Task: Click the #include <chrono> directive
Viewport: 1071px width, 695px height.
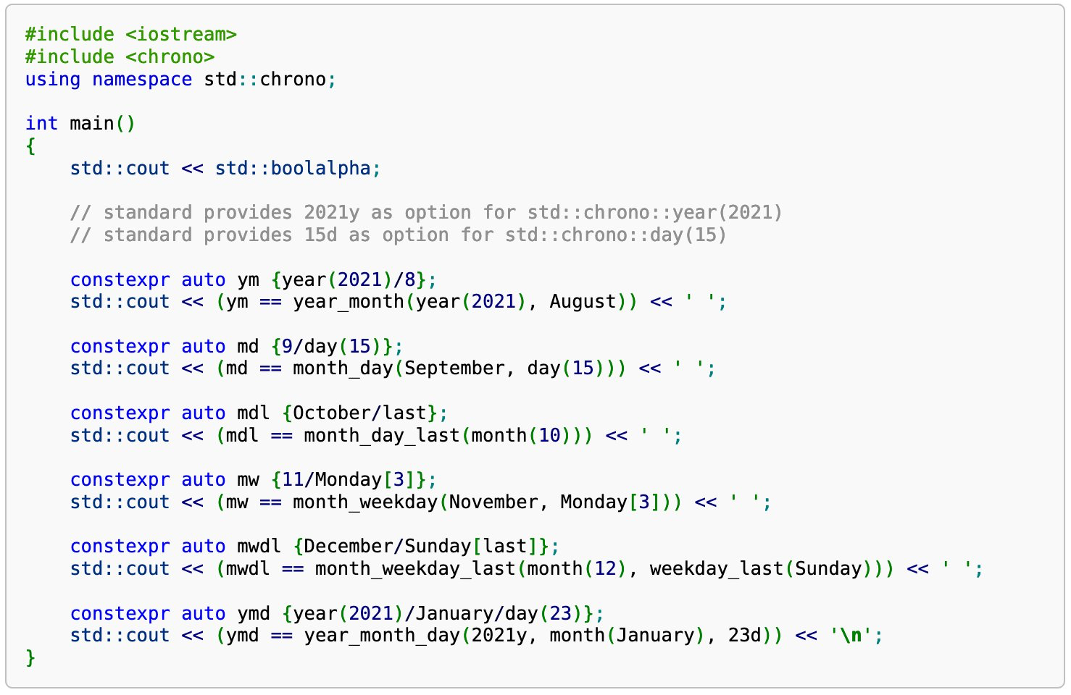Action: [x=120, y=57]
